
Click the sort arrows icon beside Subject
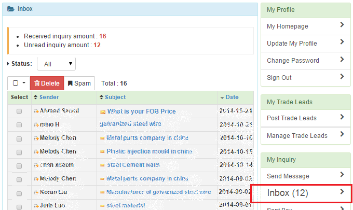101,97
